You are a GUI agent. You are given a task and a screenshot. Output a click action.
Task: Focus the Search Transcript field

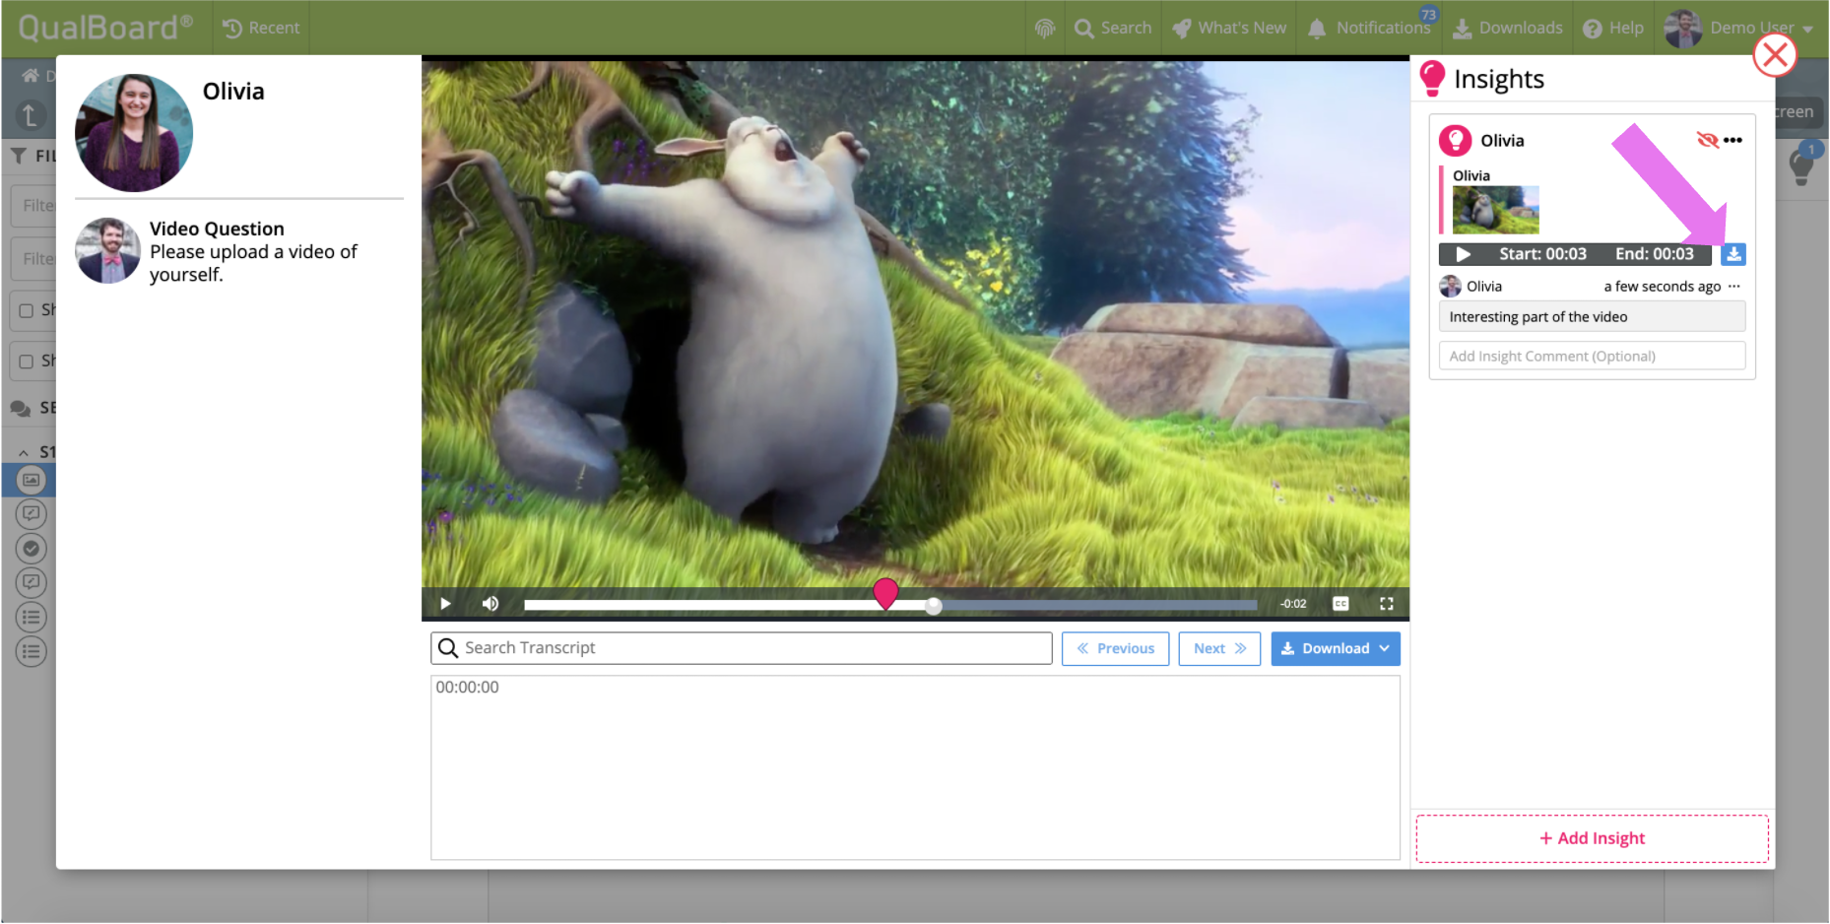[742, 648]
